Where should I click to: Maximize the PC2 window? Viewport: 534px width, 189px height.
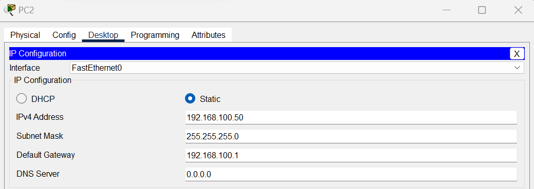[482, 10]
